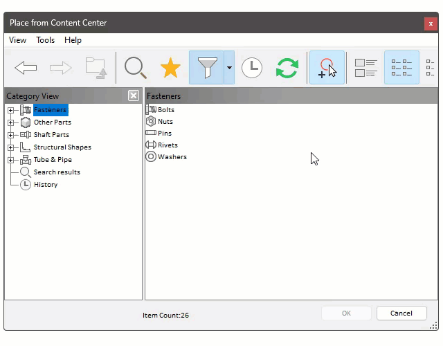Click the Rivets icon in the list

(151, 145)
